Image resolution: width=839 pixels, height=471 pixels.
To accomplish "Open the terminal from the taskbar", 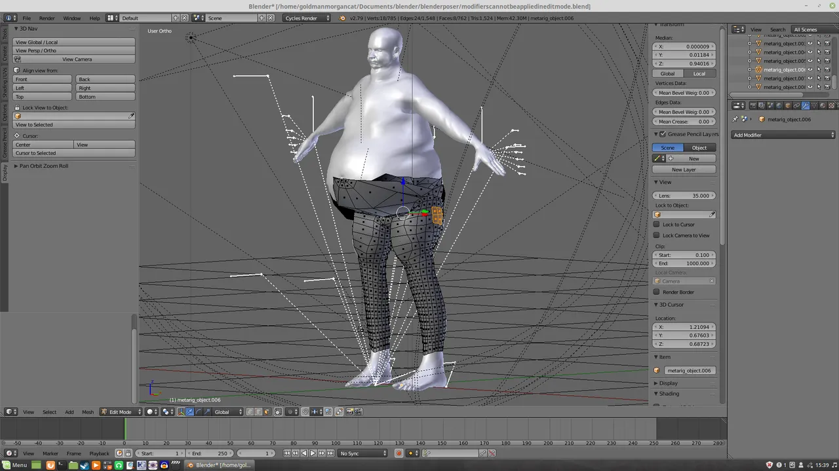I will [62, 465].
